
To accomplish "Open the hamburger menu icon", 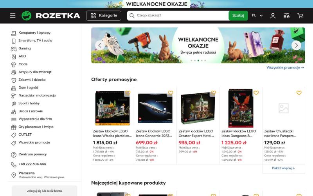I will (13, 16).
